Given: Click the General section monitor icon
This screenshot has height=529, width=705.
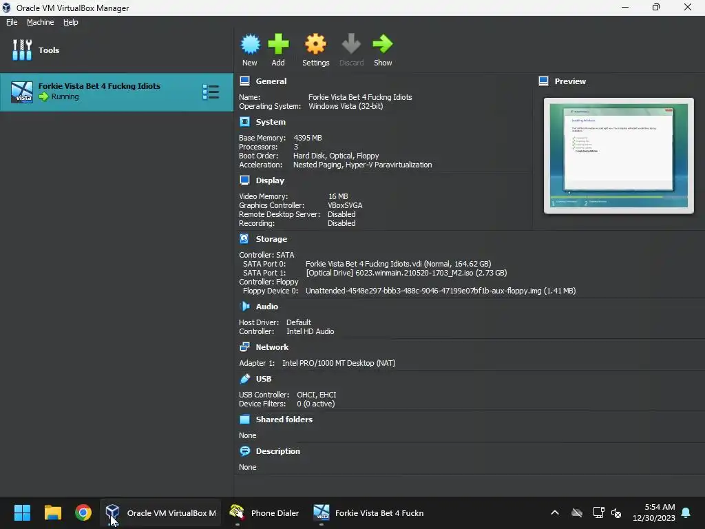Looking at the screenshot, I should point(244,81).
